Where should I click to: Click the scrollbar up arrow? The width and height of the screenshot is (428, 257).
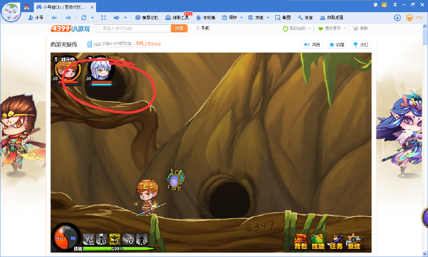425,26
